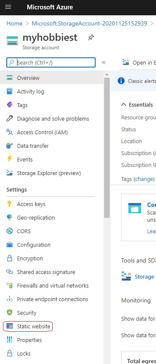Select Firewalls and virtual networks entry
Screen dimensions: 156x364
(53, 285)
